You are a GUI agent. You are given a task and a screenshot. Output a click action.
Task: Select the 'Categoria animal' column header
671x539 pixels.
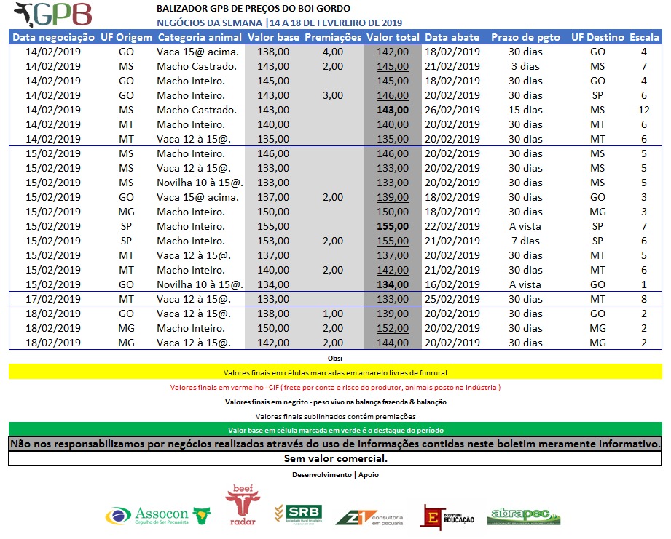coord(200,37)
